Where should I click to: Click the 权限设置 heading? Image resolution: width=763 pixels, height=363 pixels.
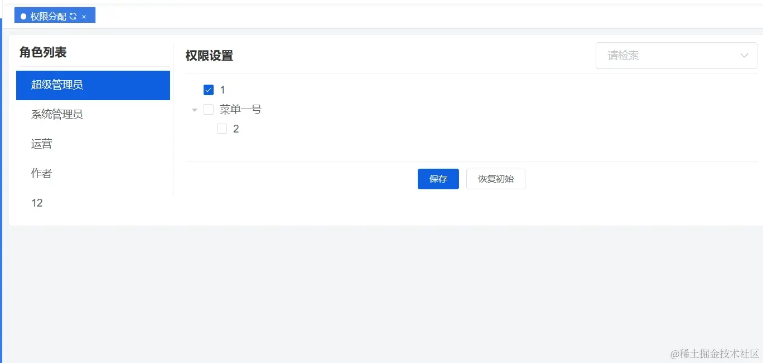tap(209, 56)
